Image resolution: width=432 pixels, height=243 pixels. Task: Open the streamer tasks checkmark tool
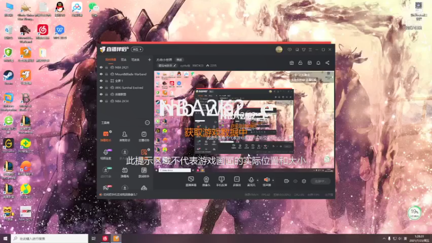(x=144, y=136)
